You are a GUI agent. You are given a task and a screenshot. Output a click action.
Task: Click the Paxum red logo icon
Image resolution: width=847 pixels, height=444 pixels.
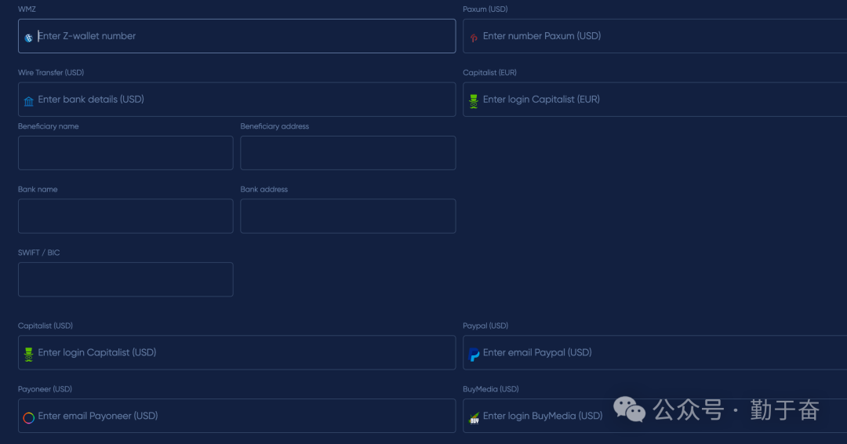(x=474, y=38)
